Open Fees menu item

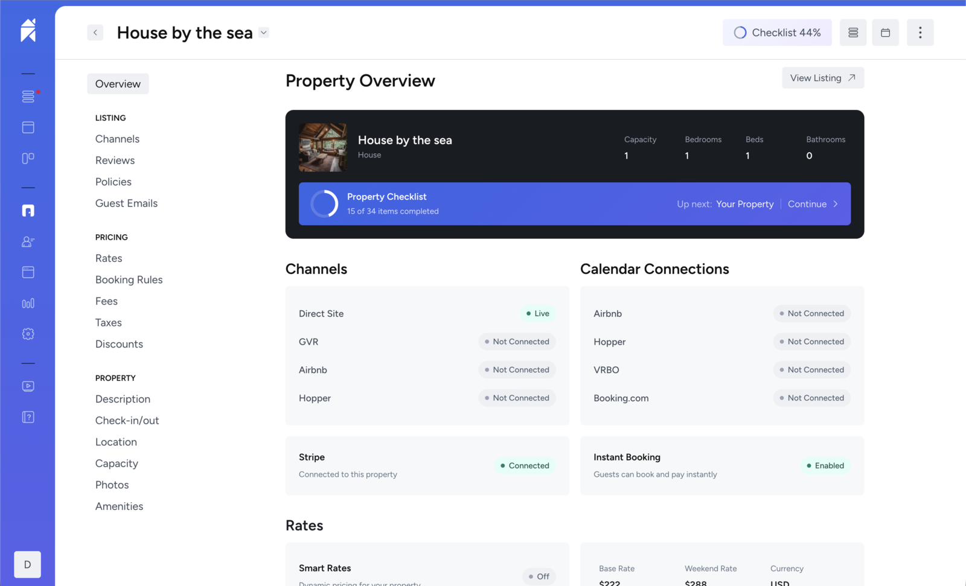point(106,301)
